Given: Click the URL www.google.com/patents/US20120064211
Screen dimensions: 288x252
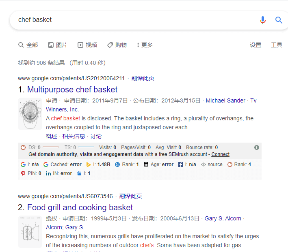Looking at the screenshot, I should tap(71, 78).
